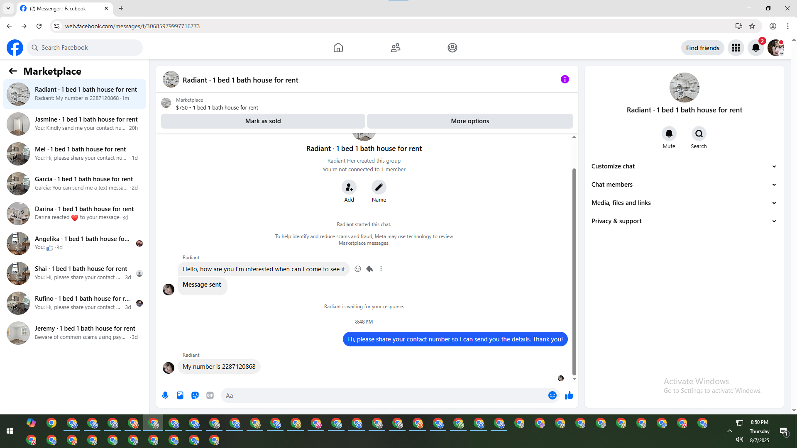The height and width of the screenshot is (448, 797).
Task: Open the taskbar clock and calendar
Action: [x=760, y=431]
